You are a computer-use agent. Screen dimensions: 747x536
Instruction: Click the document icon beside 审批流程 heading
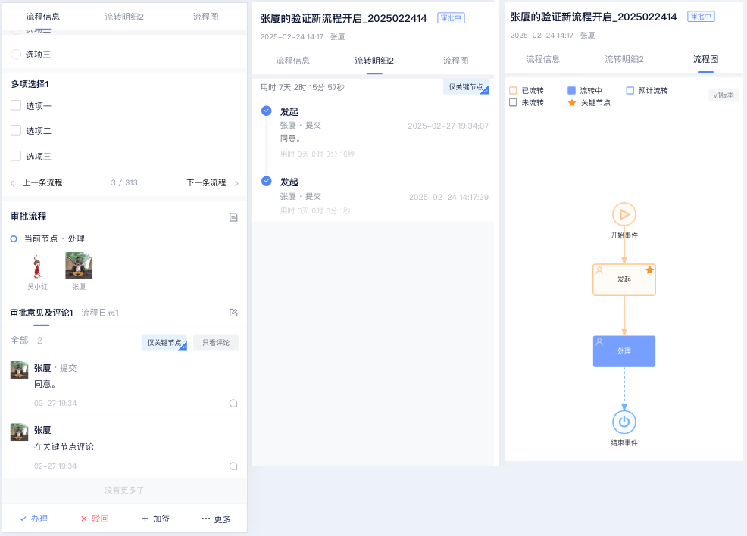click(x=233, y=217)
